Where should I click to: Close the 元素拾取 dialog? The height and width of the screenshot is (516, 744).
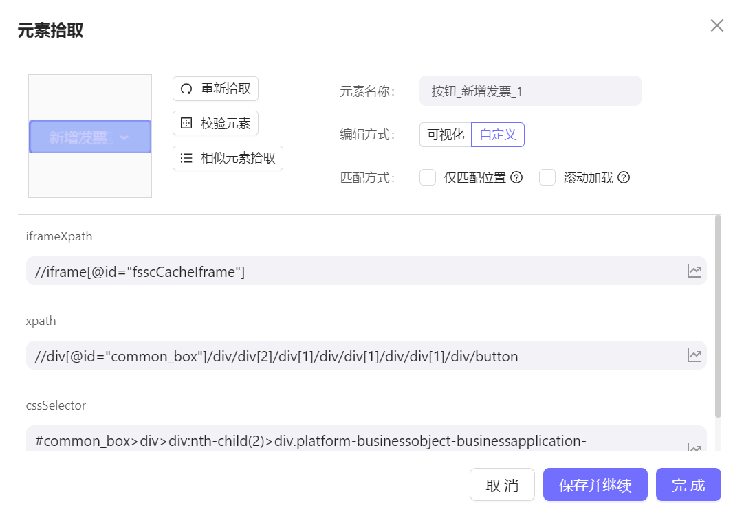(717, 26)
